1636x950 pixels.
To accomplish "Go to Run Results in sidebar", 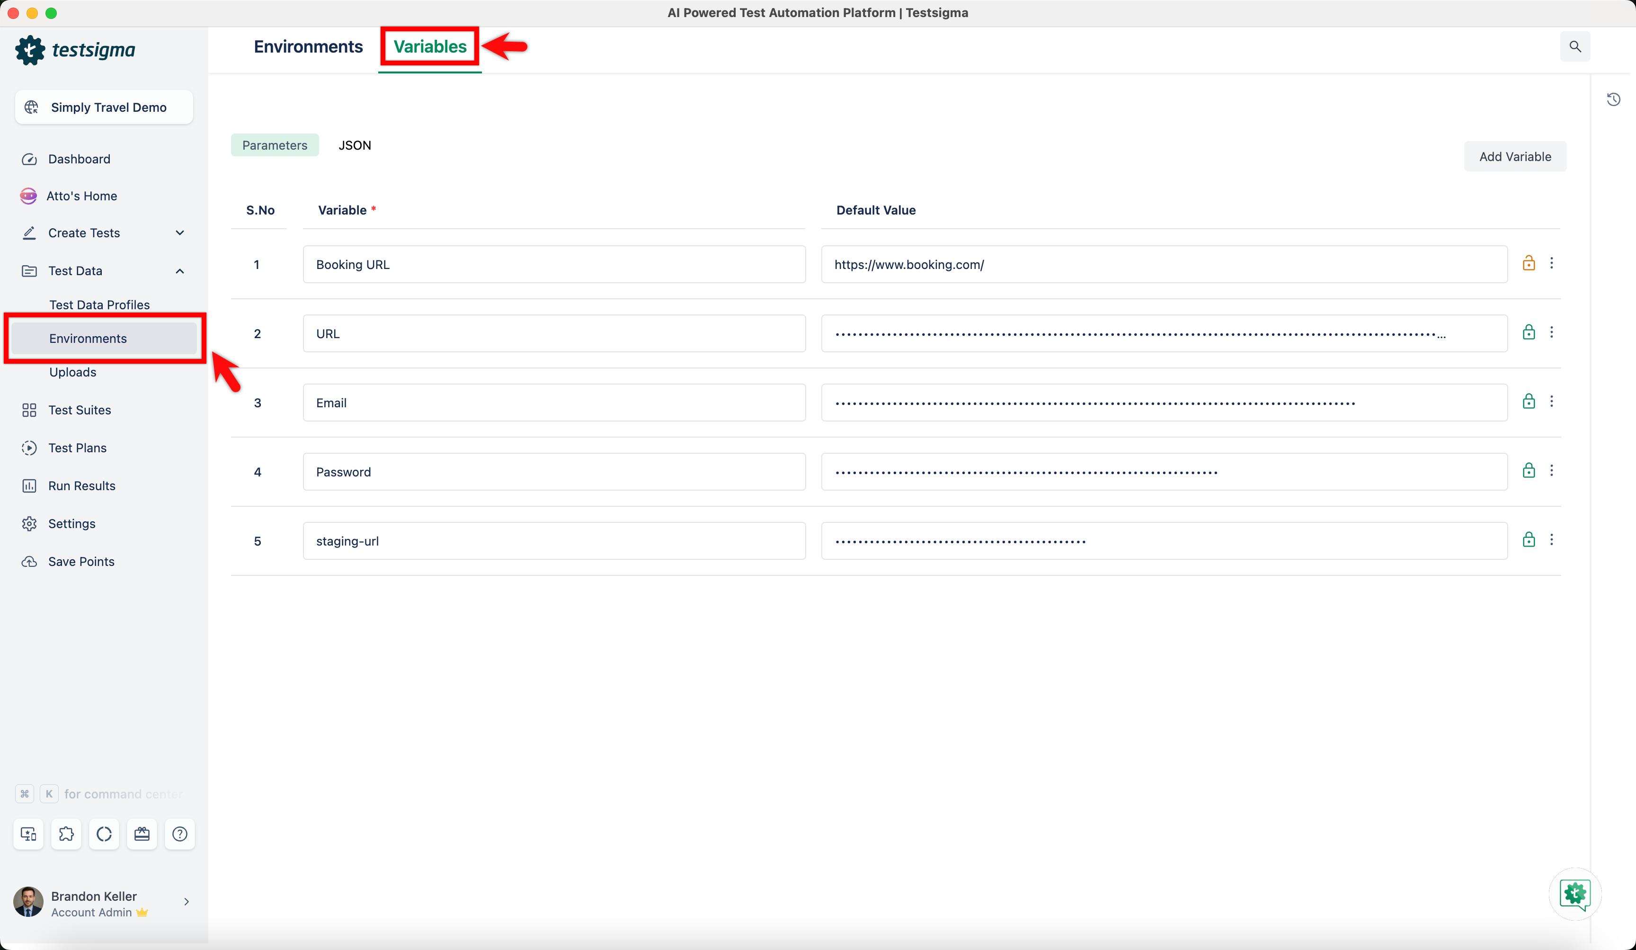I will 82,486.
